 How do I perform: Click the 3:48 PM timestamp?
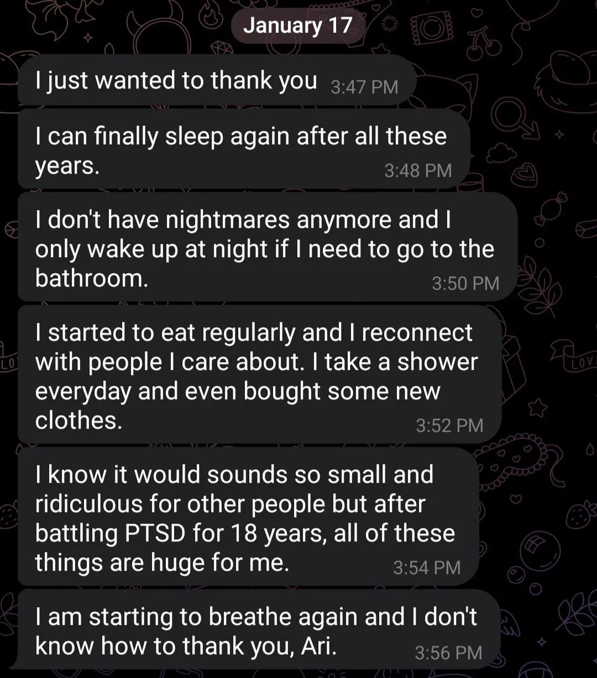418,170
